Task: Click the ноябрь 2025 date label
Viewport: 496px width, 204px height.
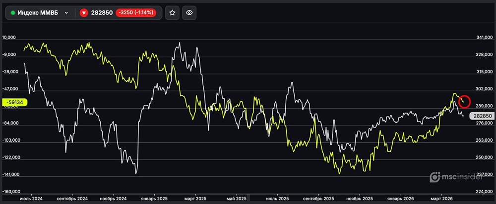Action: click(x=359, y=199)
